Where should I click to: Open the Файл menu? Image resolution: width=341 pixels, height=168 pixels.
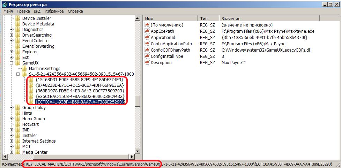click(8, 11)
